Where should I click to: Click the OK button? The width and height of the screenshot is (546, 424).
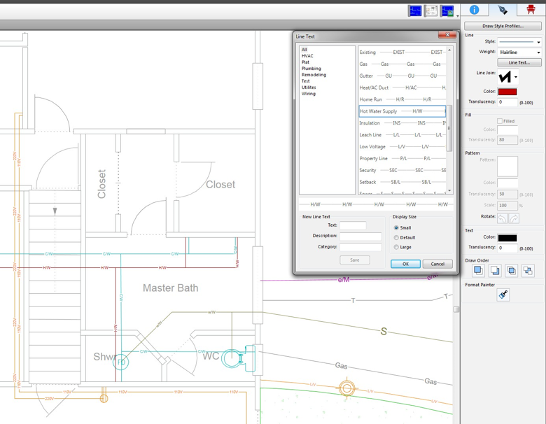tap(405, 264)
